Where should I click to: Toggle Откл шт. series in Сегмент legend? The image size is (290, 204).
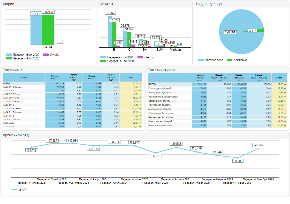147,57
